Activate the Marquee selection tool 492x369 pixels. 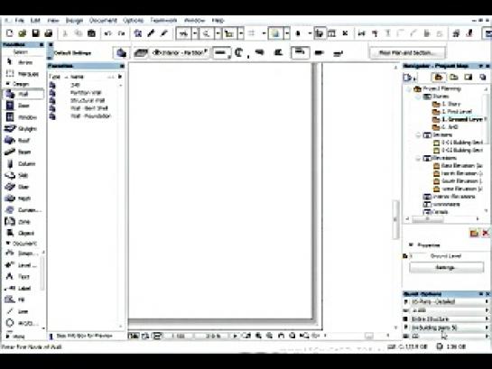pos(22,74)
